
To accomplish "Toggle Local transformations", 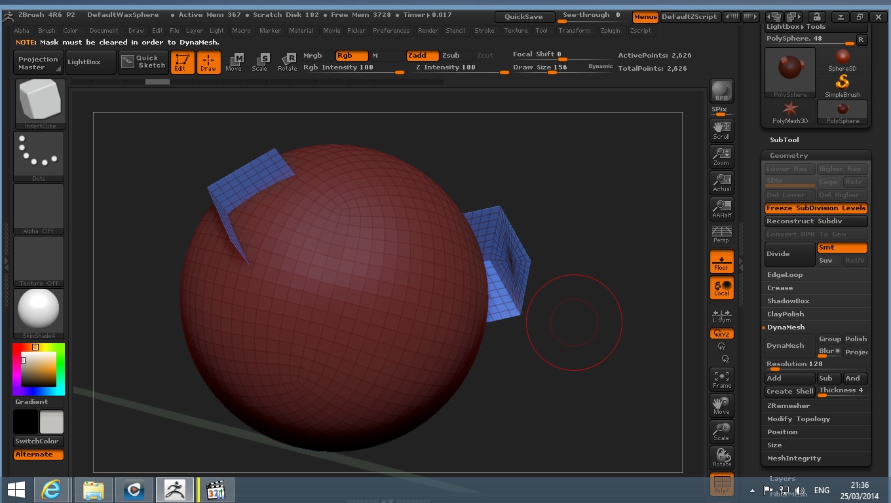I will pyautogui.click(x=721, y=287).
